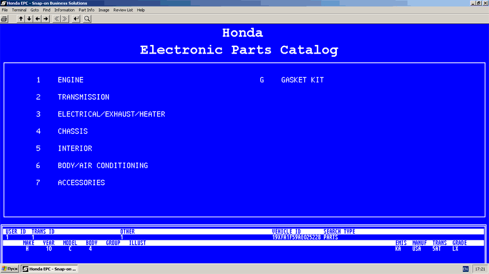Open the Review List menu
Viewport: 489px width, 274px height.
pyautogui.click(x=123, y=10)
